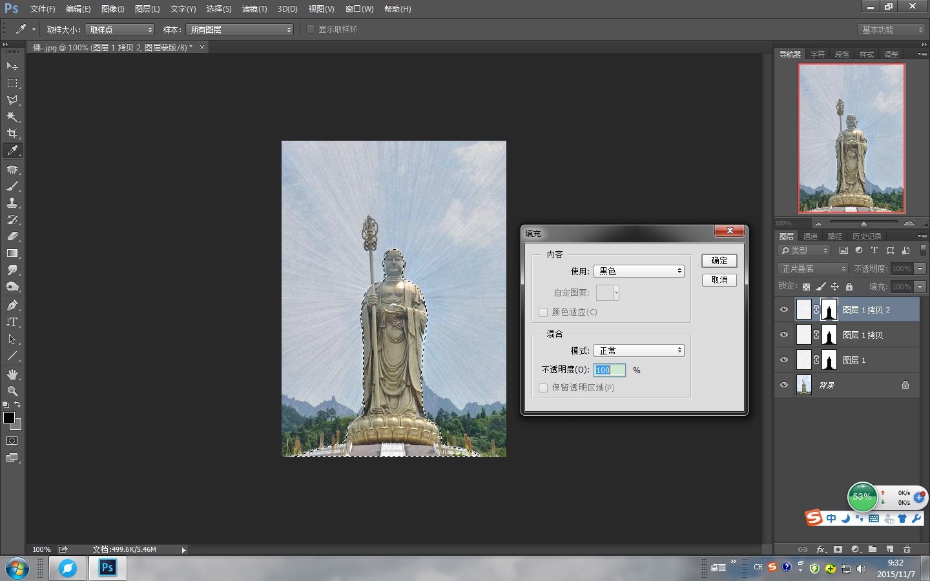Screen dimensions: 930x581
Task: Select the Clone Stamp tool
Action: pyautogui.click(x=12, y=203)
